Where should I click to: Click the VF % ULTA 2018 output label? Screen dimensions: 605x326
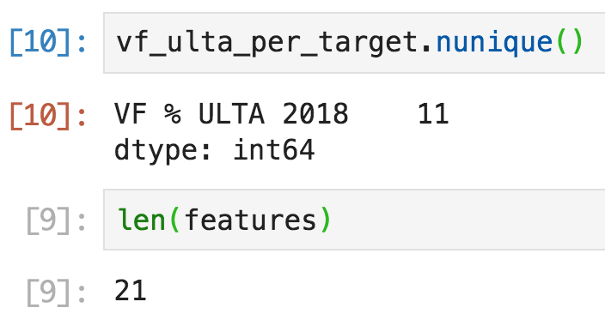pyautogui.click(x=231, y=114)
